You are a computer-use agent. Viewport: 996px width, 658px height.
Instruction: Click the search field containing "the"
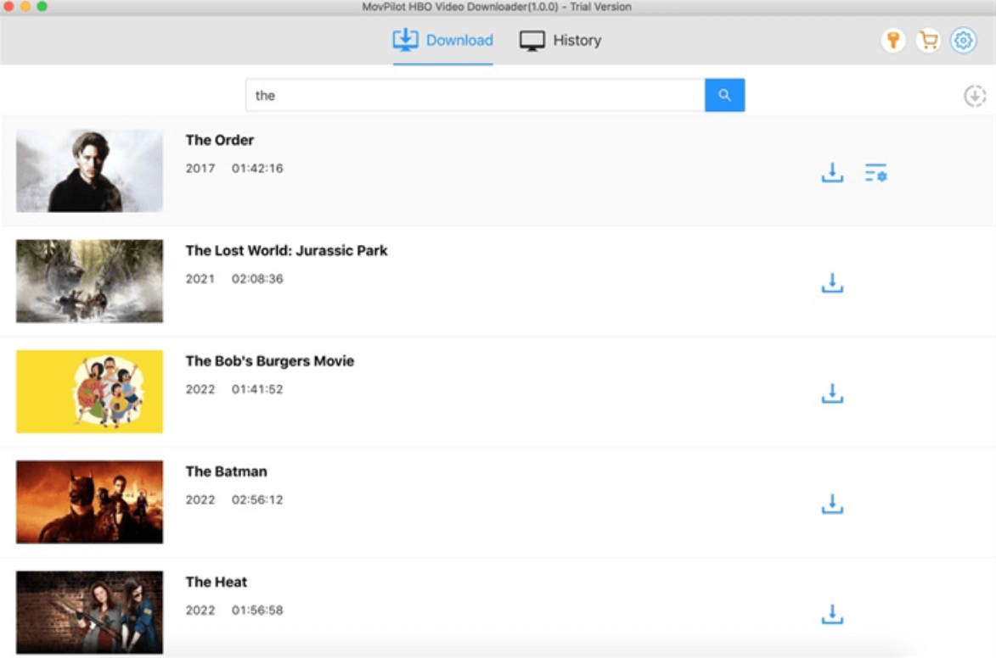[475, 96]
